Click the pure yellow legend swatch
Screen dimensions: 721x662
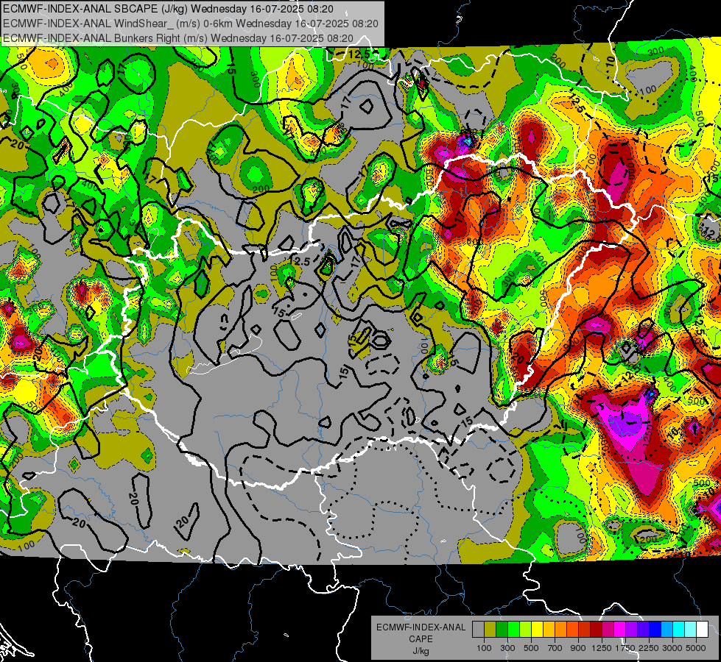pos(537,629)
